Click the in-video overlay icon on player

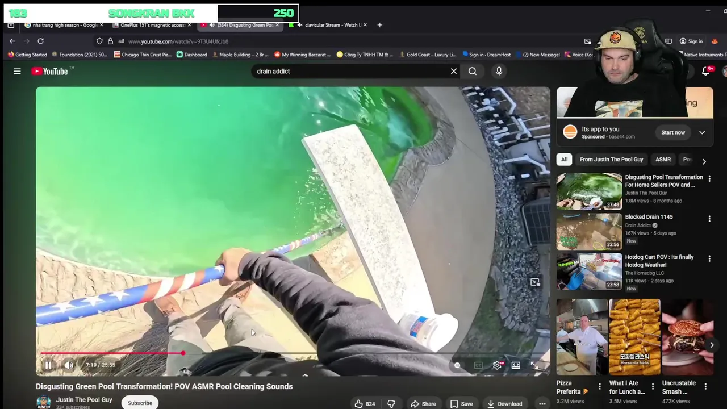(x=535, y=282)
